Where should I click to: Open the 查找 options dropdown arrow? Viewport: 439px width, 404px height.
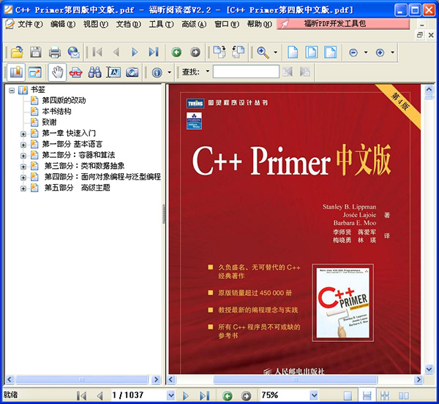[208, 72]
